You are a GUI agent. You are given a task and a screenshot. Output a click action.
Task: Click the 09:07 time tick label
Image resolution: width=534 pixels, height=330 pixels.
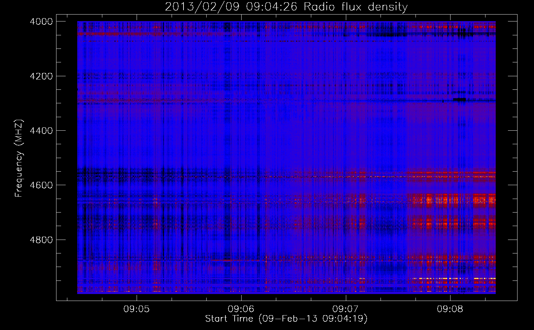point(346,309)
